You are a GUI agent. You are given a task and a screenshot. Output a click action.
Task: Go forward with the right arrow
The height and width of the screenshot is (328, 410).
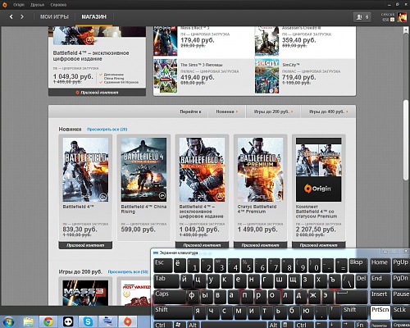(x=22, y=17)
